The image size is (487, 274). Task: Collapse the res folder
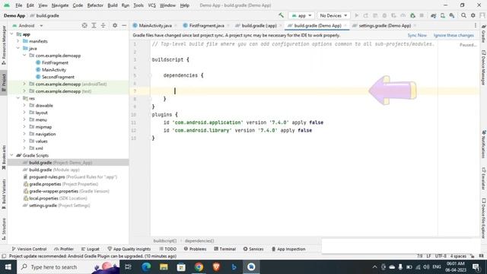(18, 98)
